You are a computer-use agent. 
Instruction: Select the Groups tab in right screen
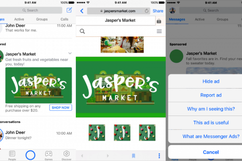(x=222, y=19)
